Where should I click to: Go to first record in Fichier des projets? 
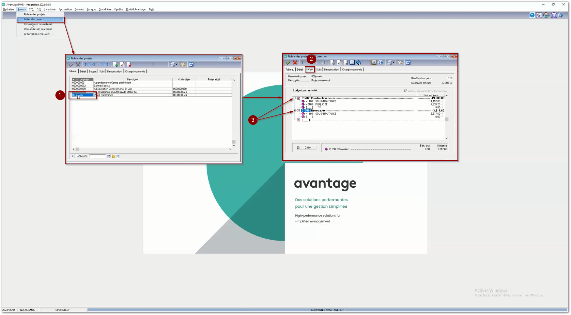(86, 65)
